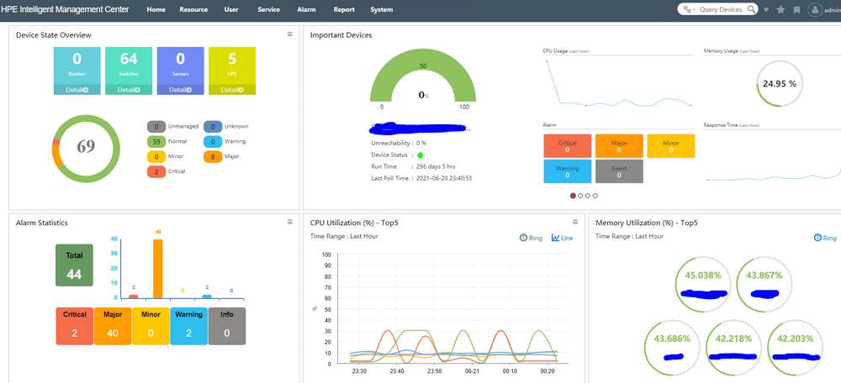Click the Warning 2 alarm statistics box
This screenshot has height=383, width=841.
pos(188,326)
